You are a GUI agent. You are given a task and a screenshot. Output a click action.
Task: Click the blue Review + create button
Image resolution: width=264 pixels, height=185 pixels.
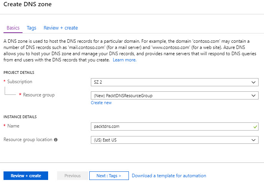tap(26, 176)
